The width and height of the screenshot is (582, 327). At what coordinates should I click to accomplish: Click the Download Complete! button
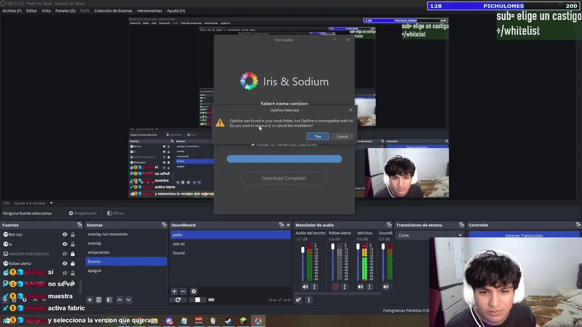(x=284, y=178)
